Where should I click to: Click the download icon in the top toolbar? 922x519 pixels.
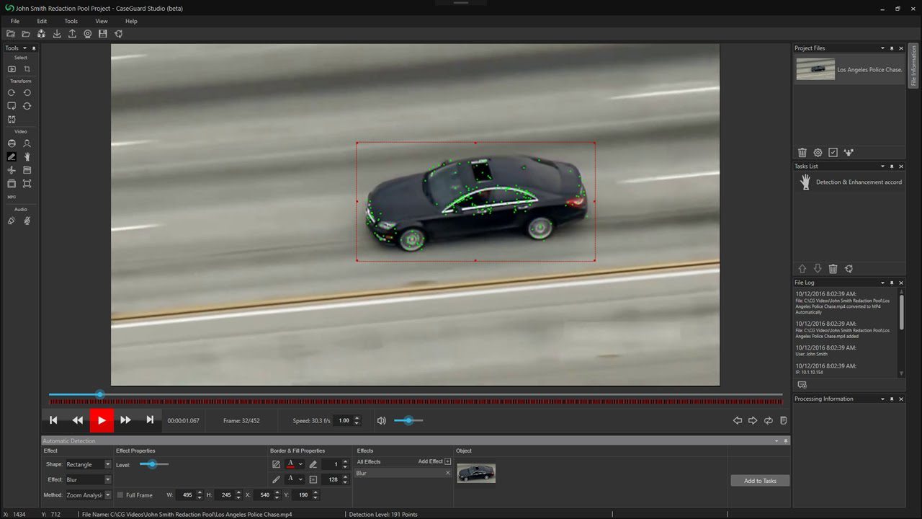pyautogui.click(x=57, y=33)
